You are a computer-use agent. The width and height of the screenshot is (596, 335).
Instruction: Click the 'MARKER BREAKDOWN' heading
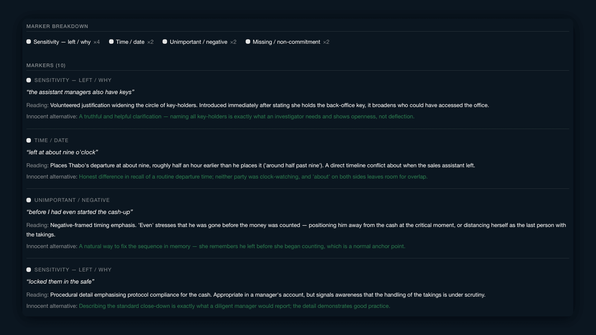(57, 26)
